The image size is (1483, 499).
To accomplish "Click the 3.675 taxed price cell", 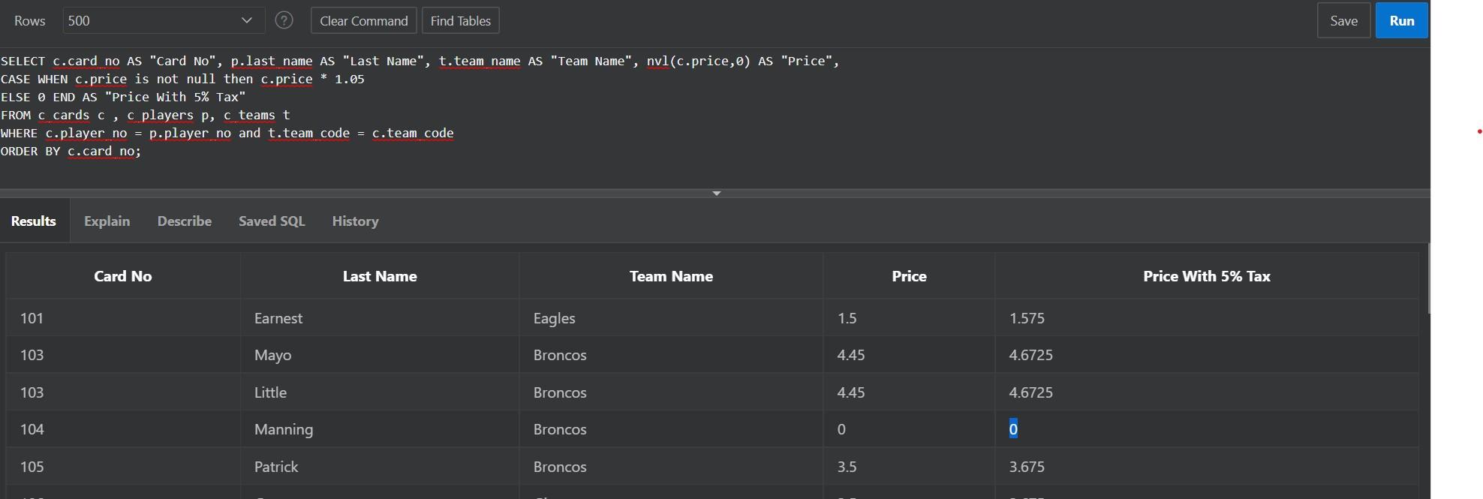I will point(1207,466).
